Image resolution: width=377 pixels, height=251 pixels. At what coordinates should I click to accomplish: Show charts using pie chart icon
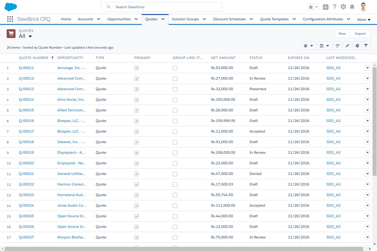tap(357, 46)
